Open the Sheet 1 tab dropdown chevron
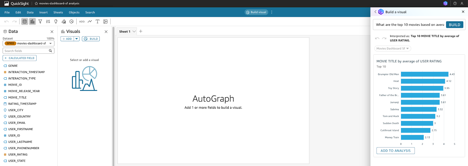 tap(134, 32)
